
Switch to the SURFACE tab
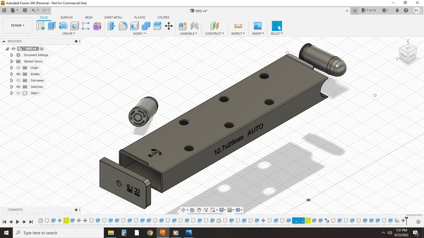click(x=67, y=17)
